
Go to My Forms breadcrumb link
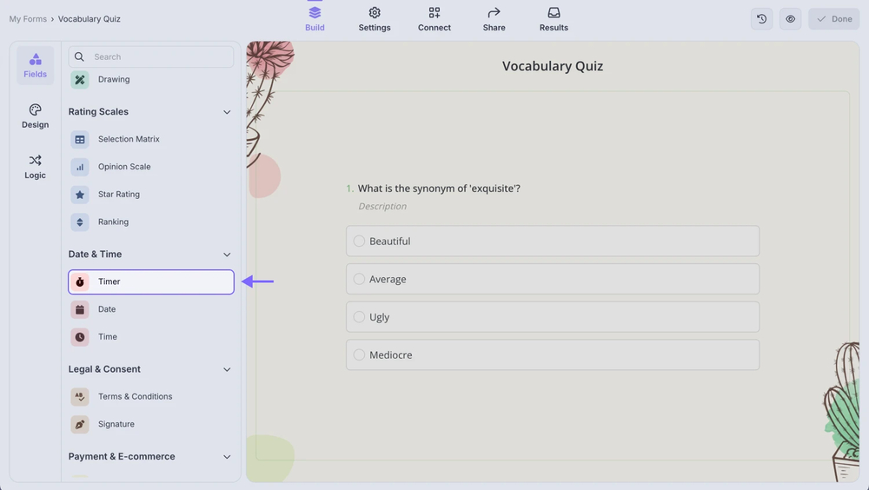28,19
